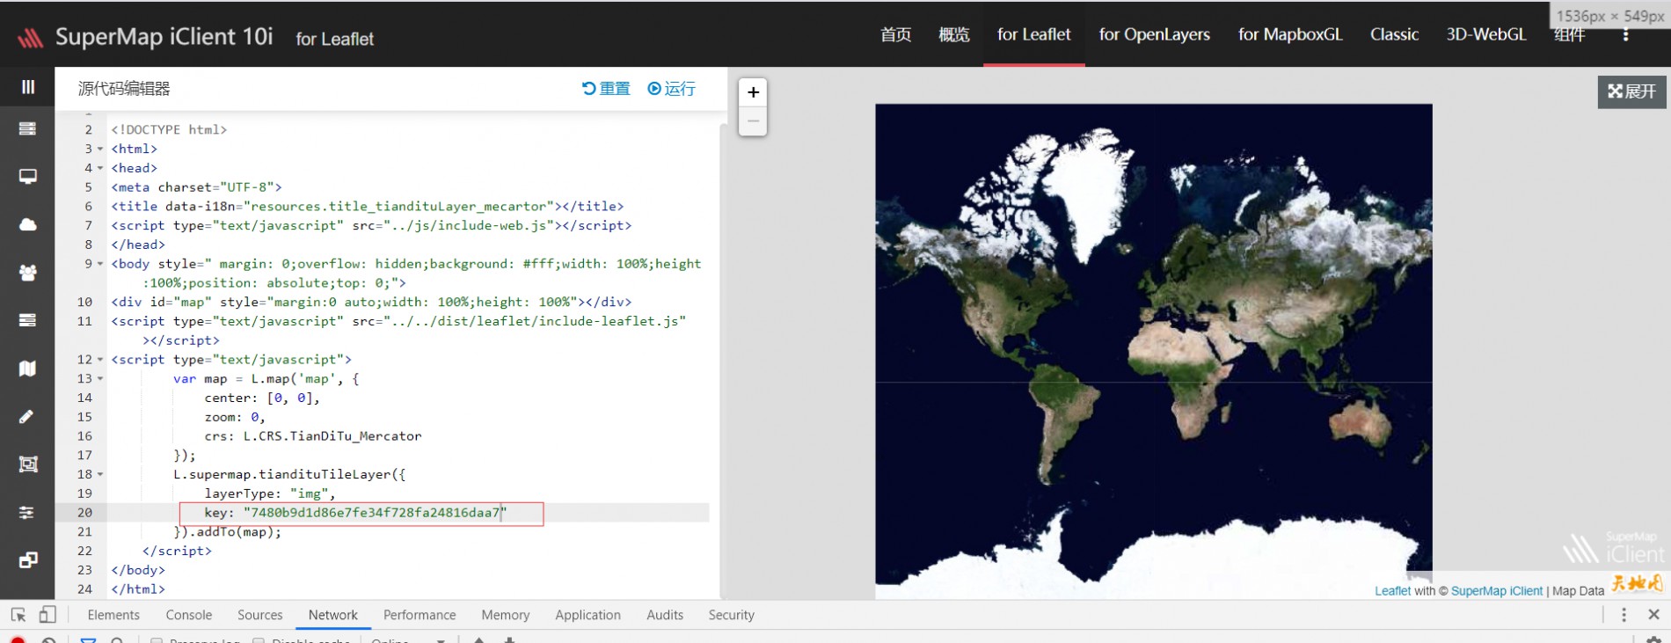Open the cloud services category in sidebar
This screenshot has width=1671, height=643.
pos(28,224)
